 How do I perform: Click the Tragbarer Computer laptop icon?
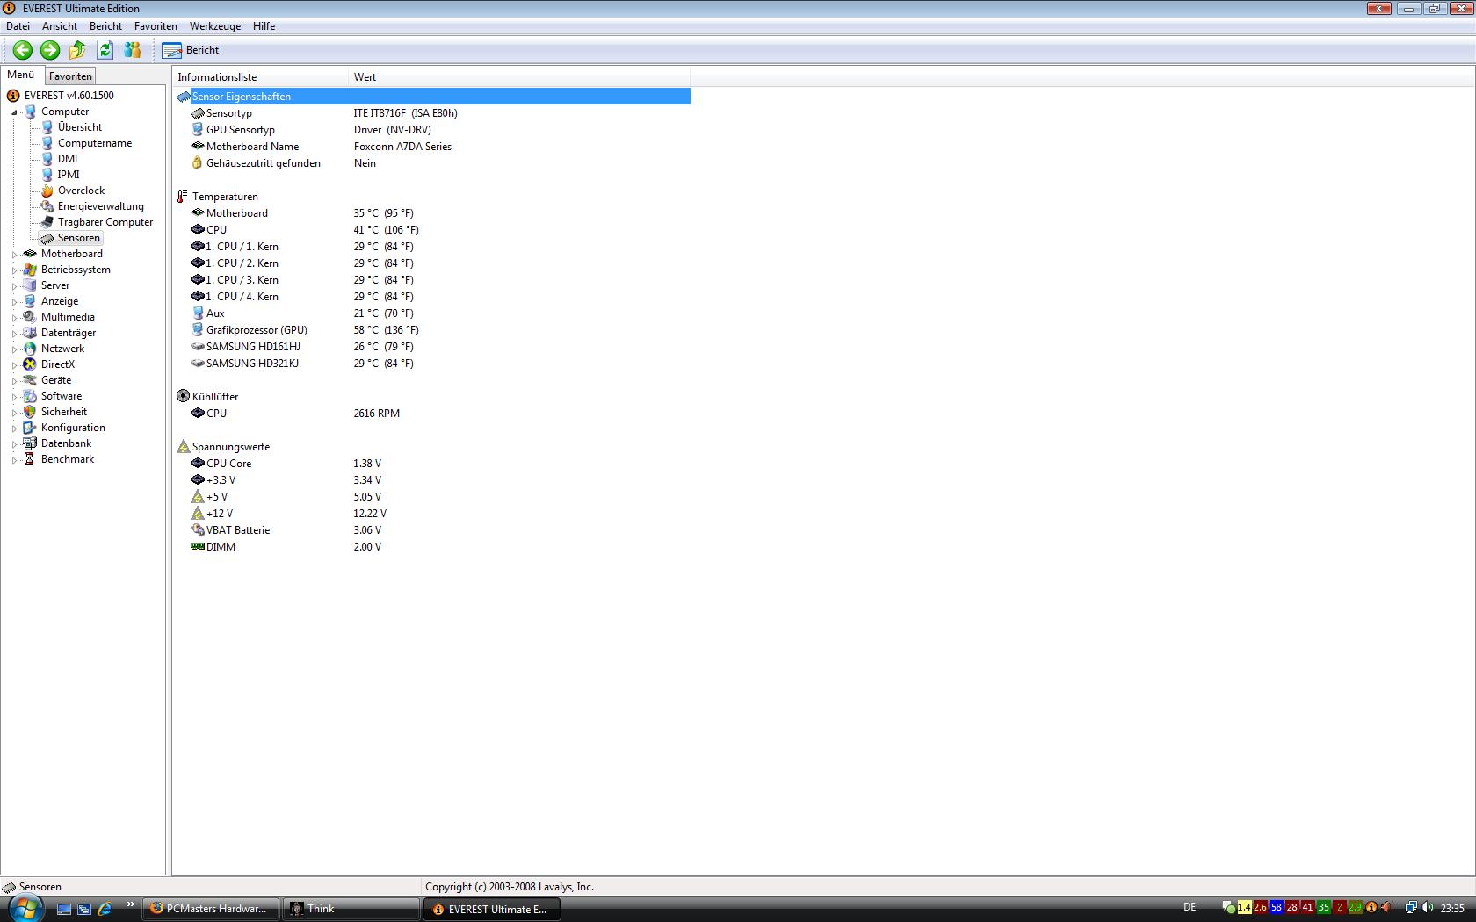[x=47, y=222]
